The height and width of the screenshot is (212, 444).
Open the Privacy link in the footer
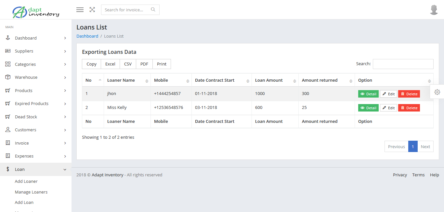pos(400,175)
